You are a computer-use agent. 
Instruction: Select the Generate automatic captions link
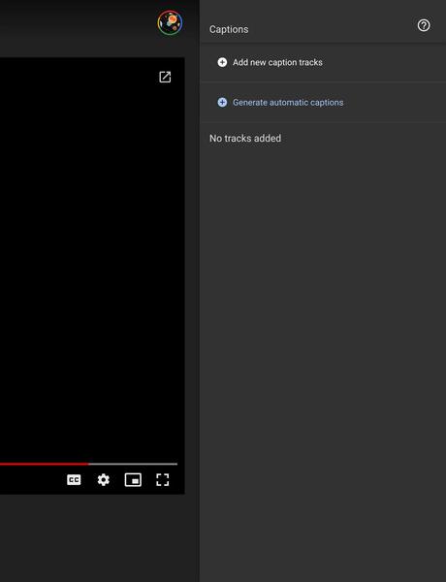click(288, 102)
